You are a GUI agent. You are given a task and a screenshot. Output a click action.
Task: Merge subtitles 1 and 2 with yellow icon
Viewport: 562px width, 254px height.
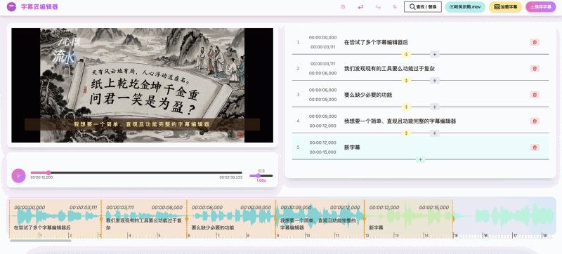point(406,54)
